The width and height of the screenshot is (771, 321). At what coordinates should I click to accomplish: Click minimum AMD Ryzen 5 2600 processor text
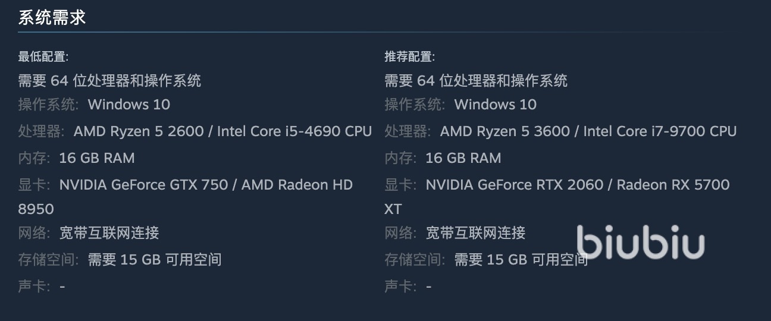click(x=139, y=131)
